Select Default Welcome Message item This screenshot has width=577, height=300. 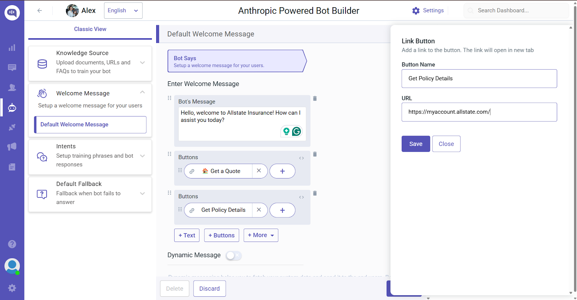[x=90, y=125]
